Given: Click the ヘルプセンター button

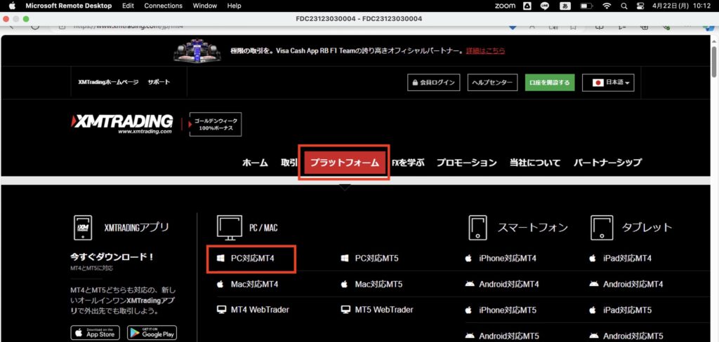Looking at the screenshot, I should click(x=492, y=83).
